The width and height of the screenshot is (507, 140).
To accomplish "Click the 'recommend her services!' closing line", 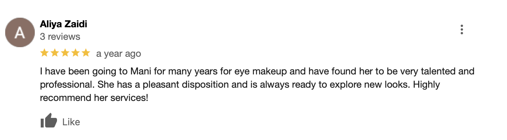I will click(94, 98).
